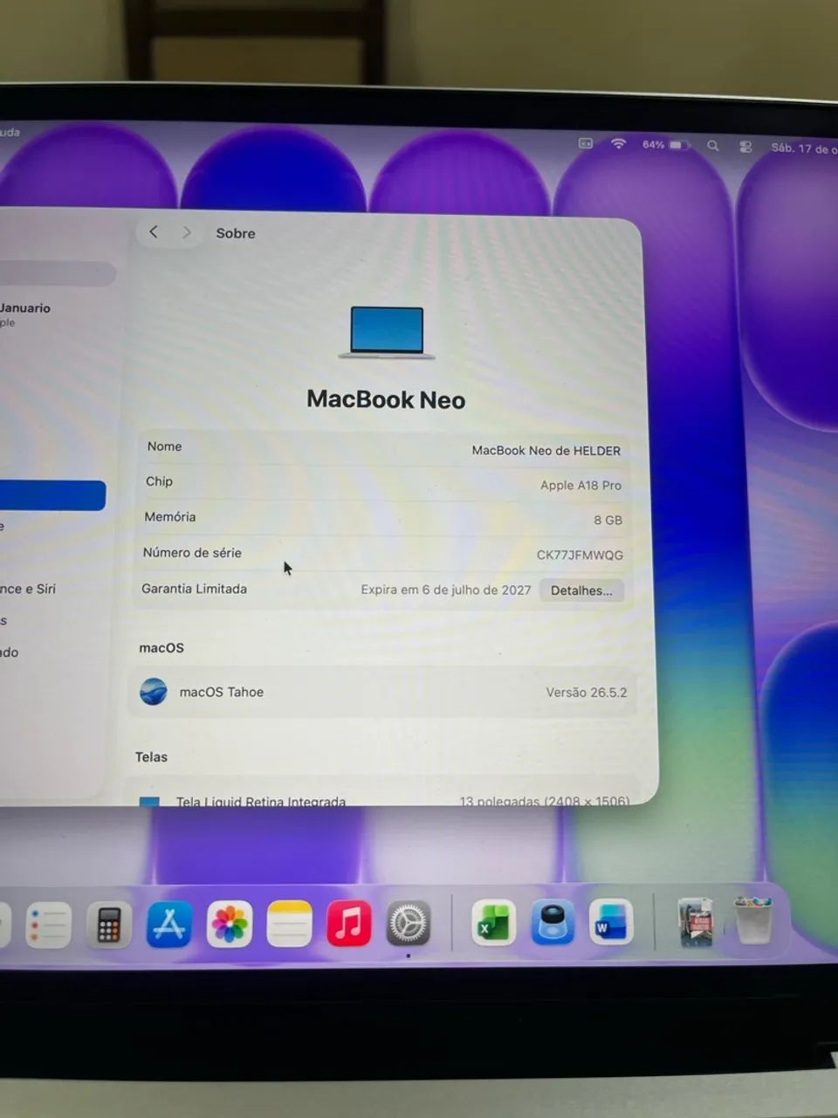Open System Settings from the Dock

point(409,922)
